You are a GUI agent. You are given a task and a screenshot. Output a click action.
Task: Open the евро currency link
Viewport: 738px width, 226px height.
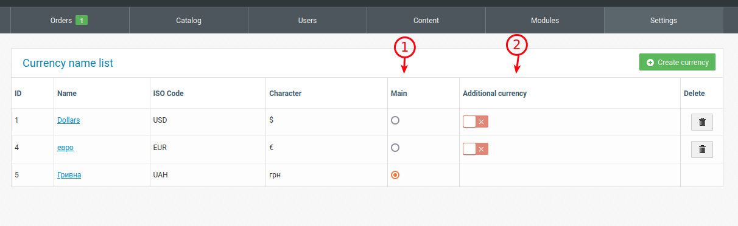pyautogui.click(x=65, y=148)
